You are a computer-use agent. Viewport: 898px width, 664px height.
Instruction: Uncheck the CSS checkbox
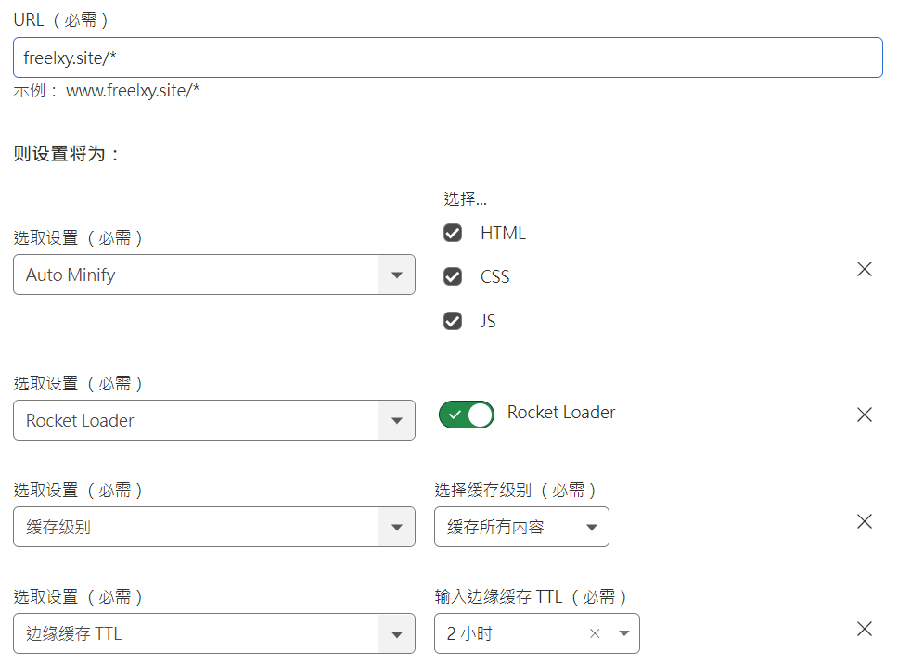pos(453,276)
